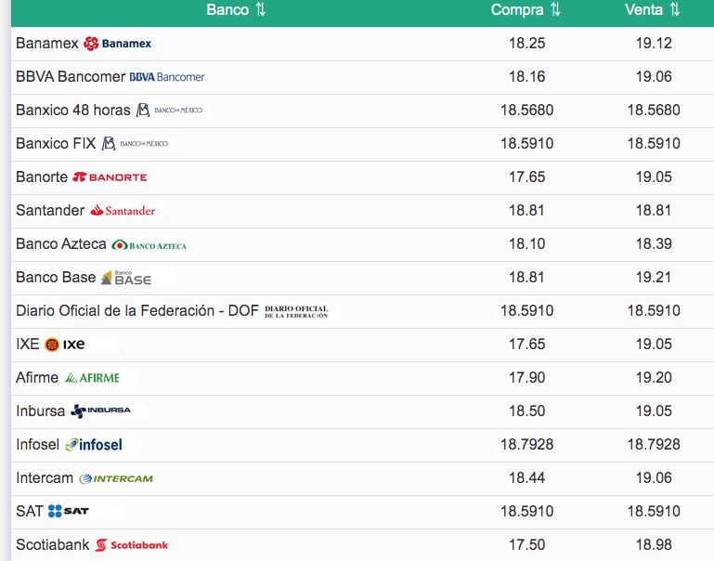Click Scotiabank venta value 18.98
Screen dimensions: 714x561
pos(654,544)
